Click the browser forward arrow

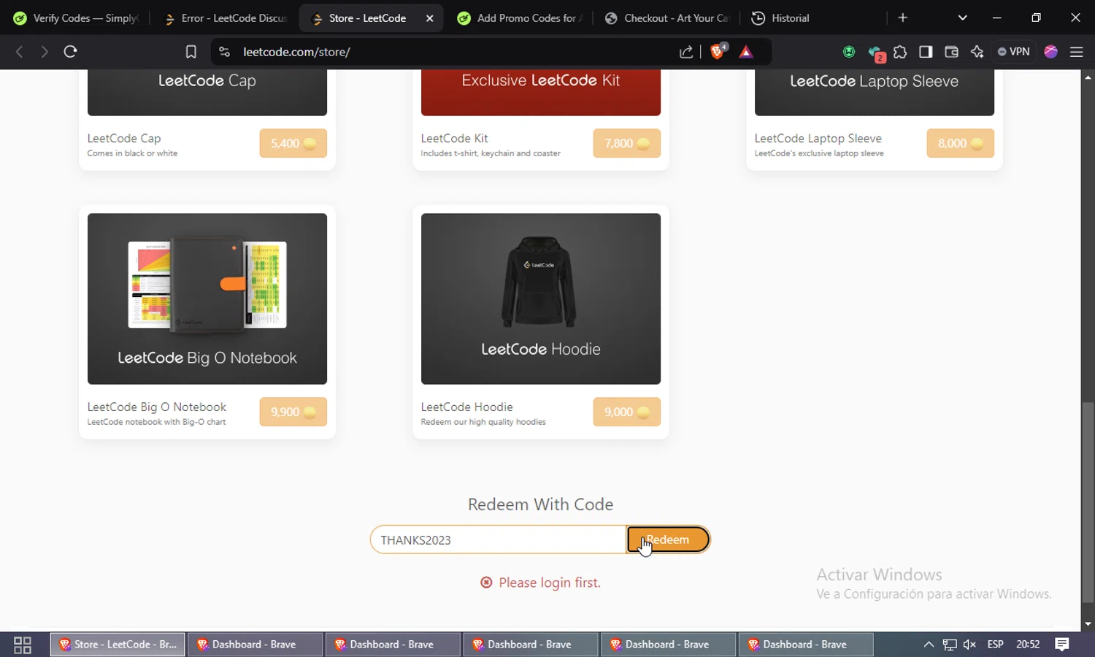click(x=45, y=52)
